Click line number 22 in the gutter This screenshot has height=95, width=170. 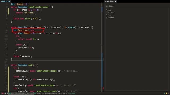pos(6,65)
